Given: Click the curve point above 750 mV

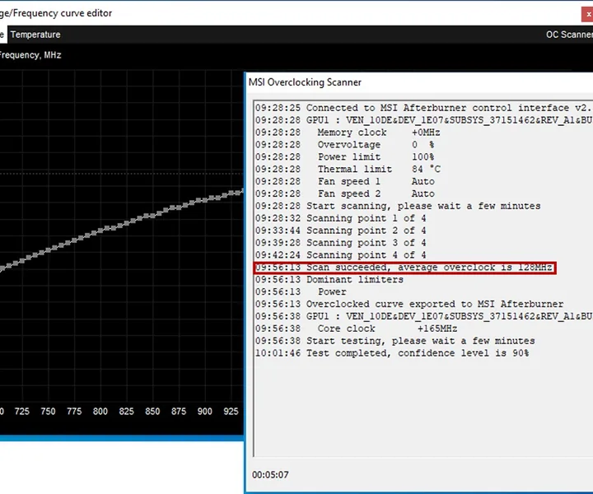Looking at the screenshot, I should point(48,250).
